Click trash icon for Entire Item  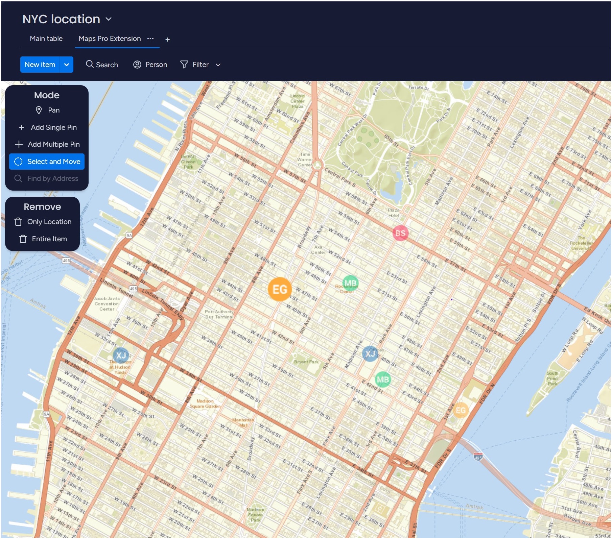pyautogui.click(x=23, y=239)
